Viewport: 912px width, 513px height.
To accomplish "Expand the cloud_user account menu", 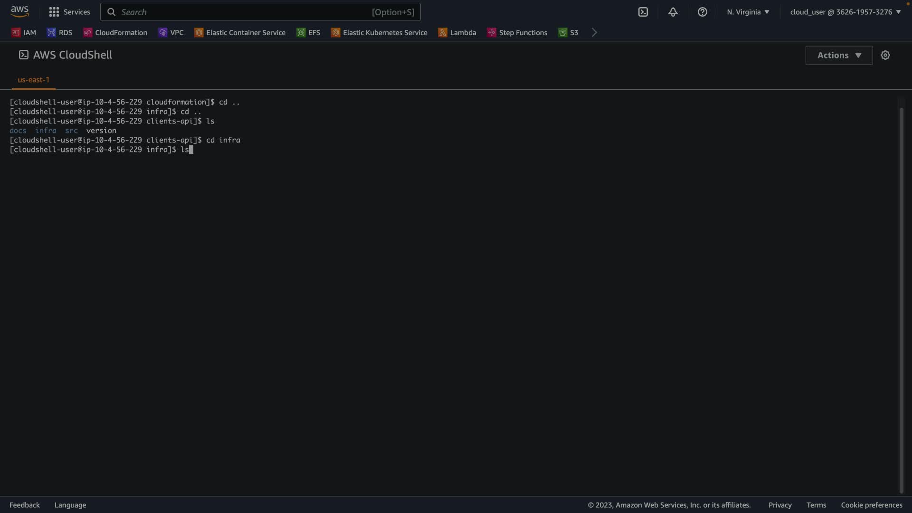I will click(x=845, y=12).
